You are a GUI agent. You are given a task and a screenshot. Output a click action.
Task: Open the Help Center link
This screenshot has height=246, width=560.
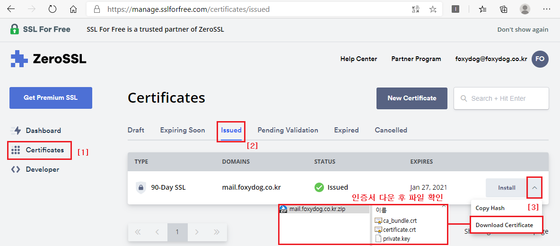pyautogui.click(x=359, y=59)
